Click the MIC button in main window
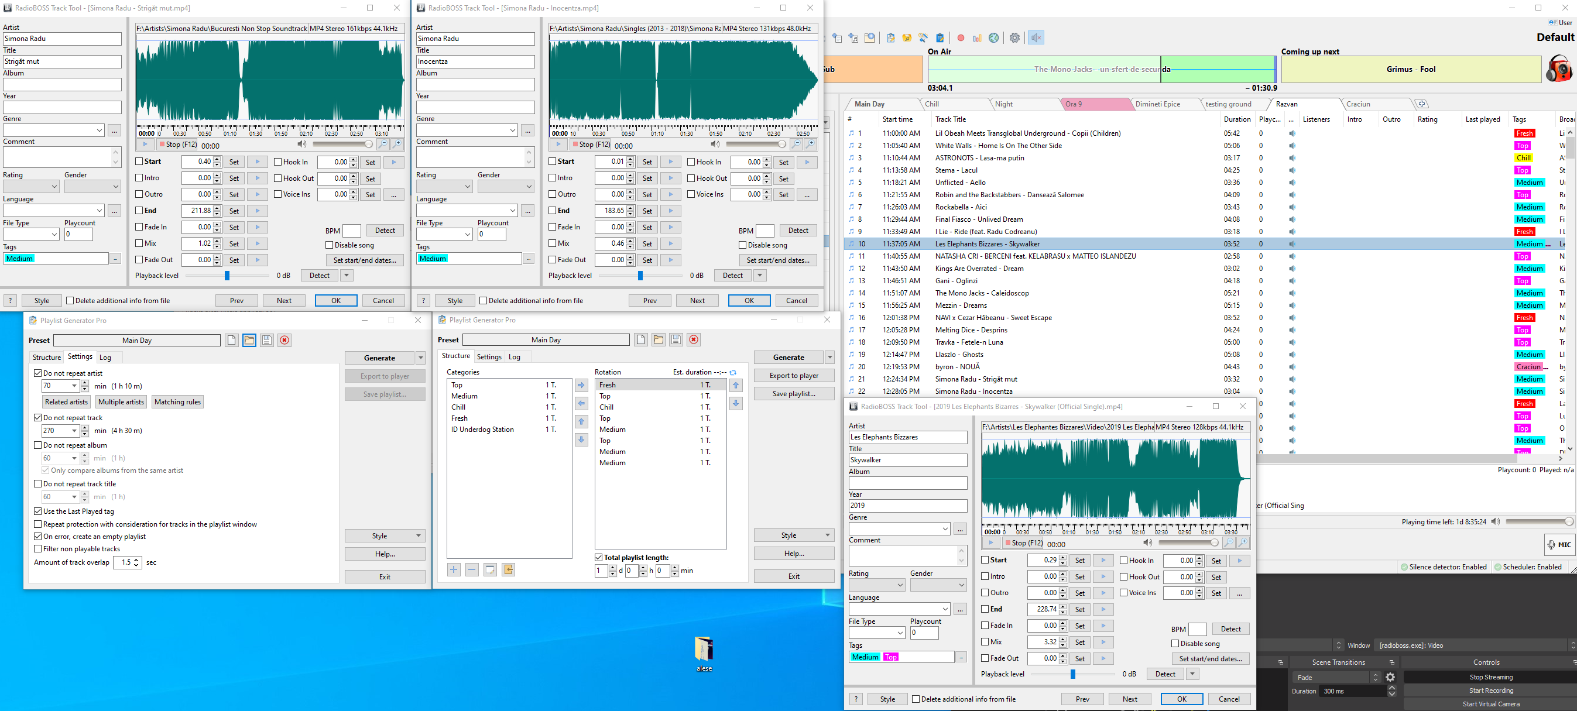1577x711 pixels. pyautogui.click(x=1559, y=545)
